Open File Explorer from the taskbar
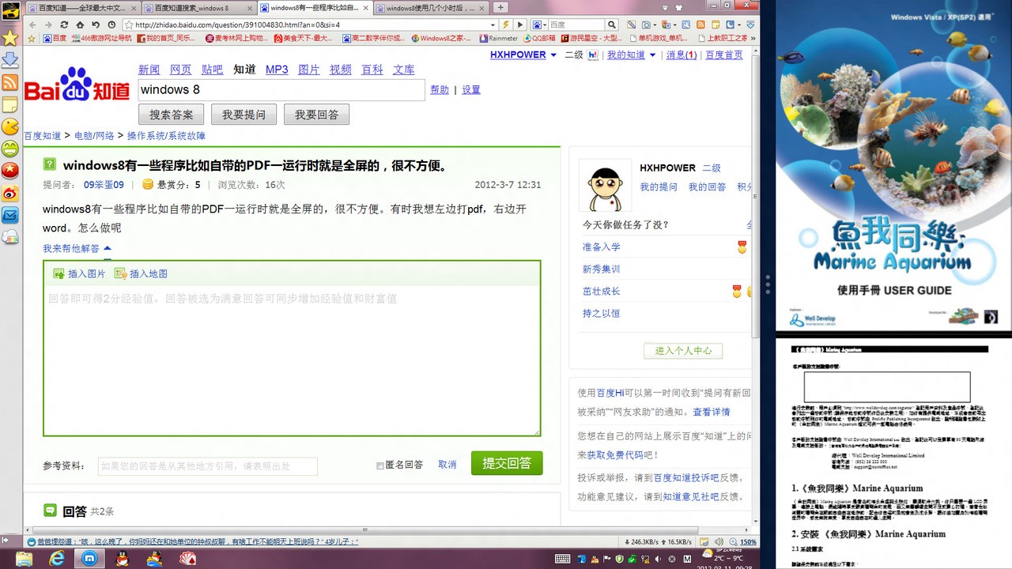The image size is (1012, 569). (25, 559)
